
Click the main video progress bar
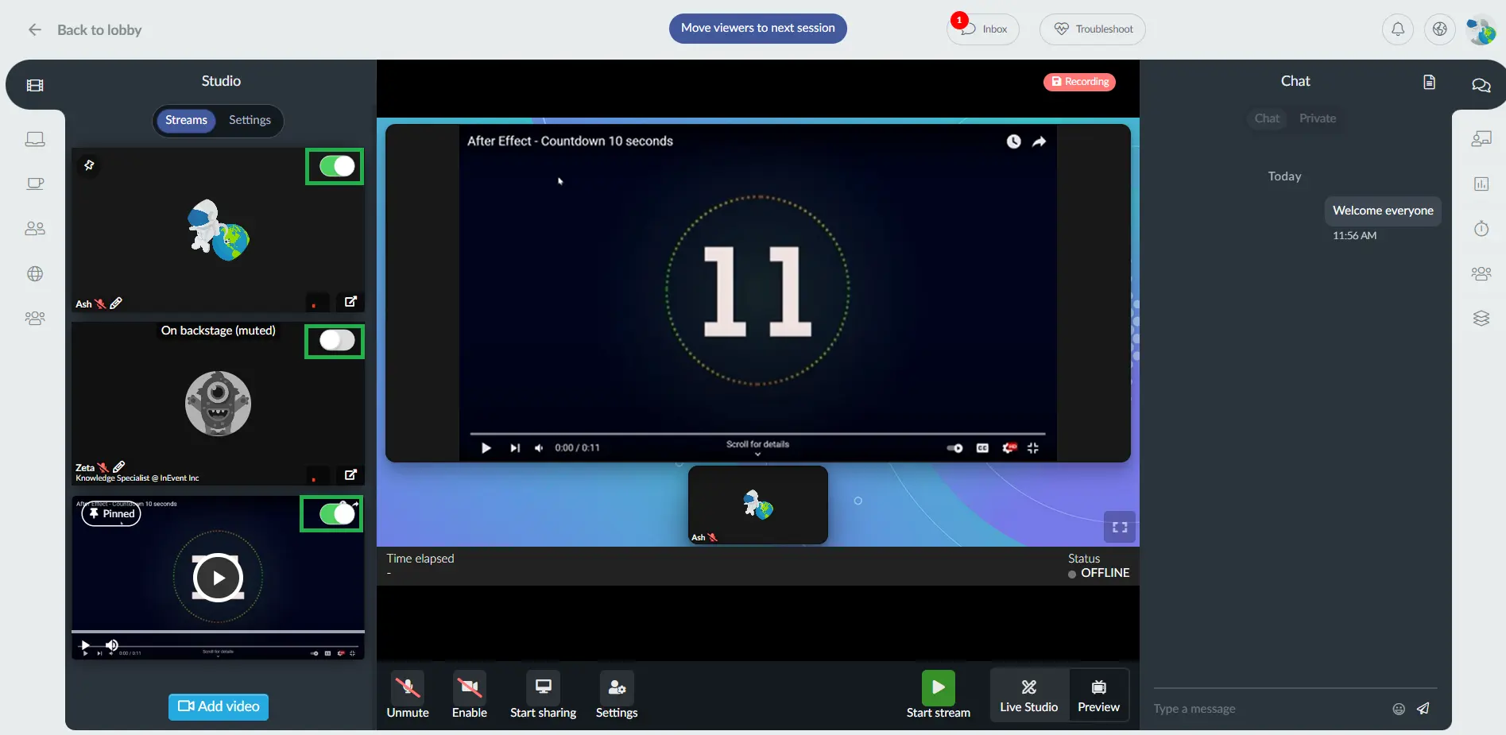(x=757, y=434)
